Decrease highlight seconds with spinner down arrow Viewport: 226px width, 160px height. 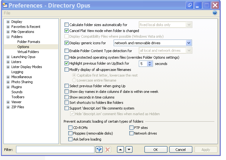pos(150,65)
